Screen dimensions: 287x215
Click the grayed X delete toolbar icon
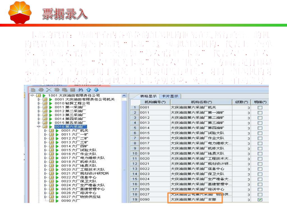pyautogui.click(x=49, y=90)
